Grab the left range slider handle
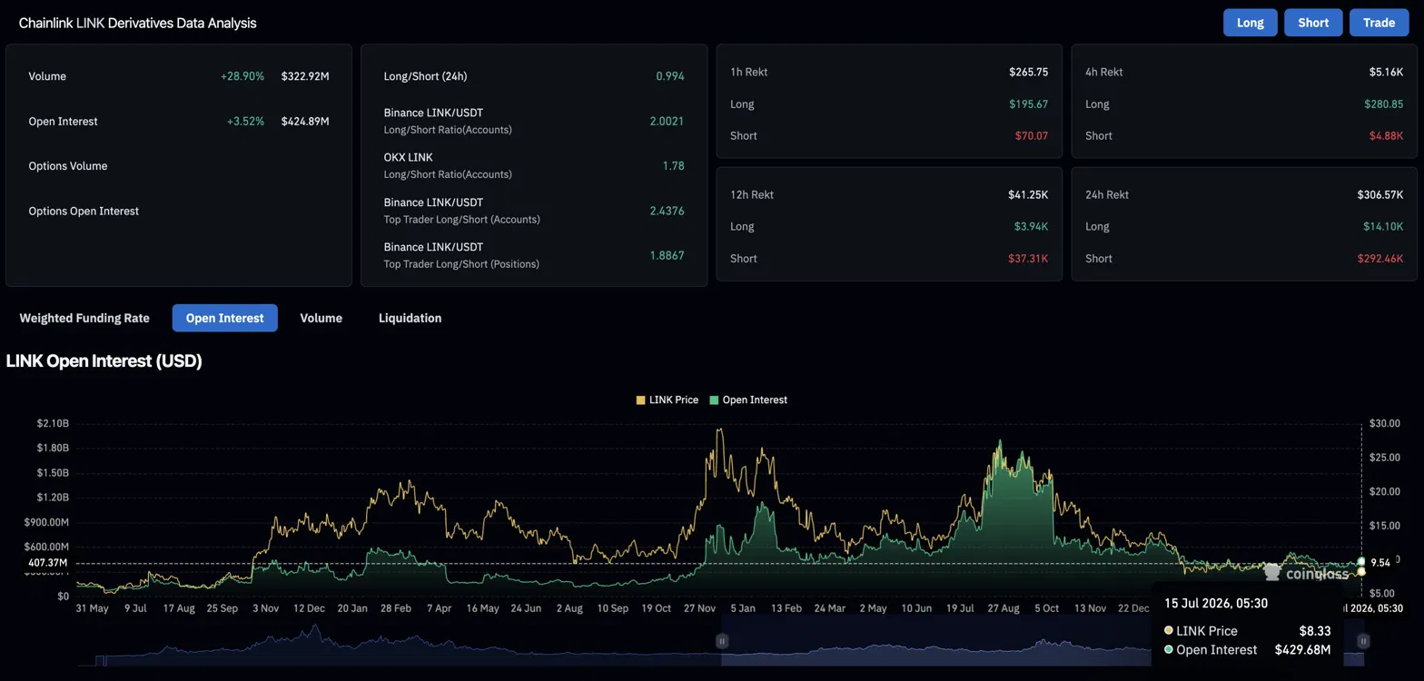The height and width of the screenshot is (681, 1424). [722, 641]
